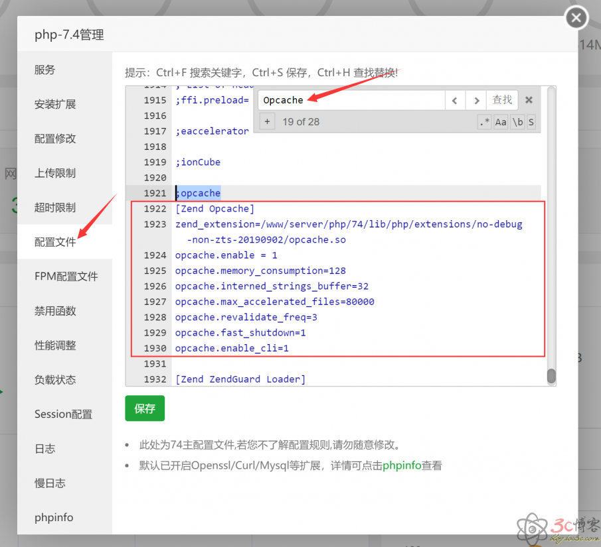
Task: Toggle whole word \b search option
Action: tap(517, 122)
